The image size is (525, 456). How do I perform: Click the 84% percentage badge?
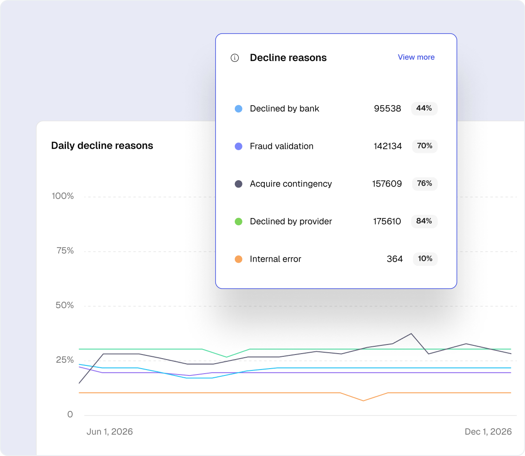(424, 221)
